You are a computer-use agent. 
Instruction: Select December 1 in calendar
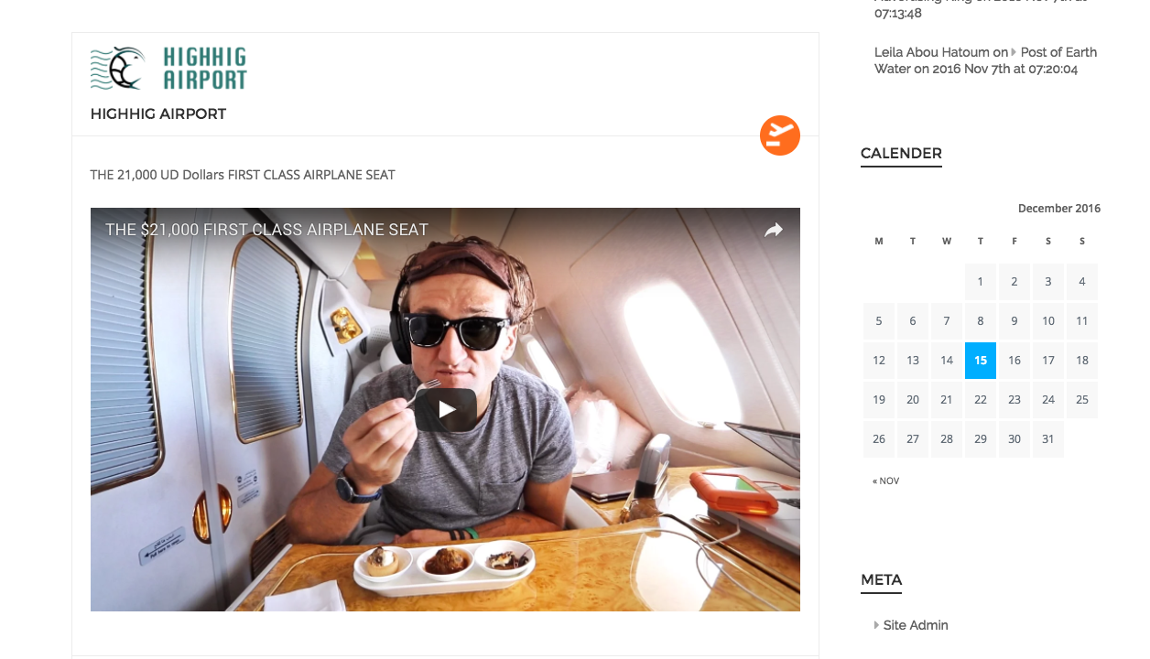tap(981, 282)
